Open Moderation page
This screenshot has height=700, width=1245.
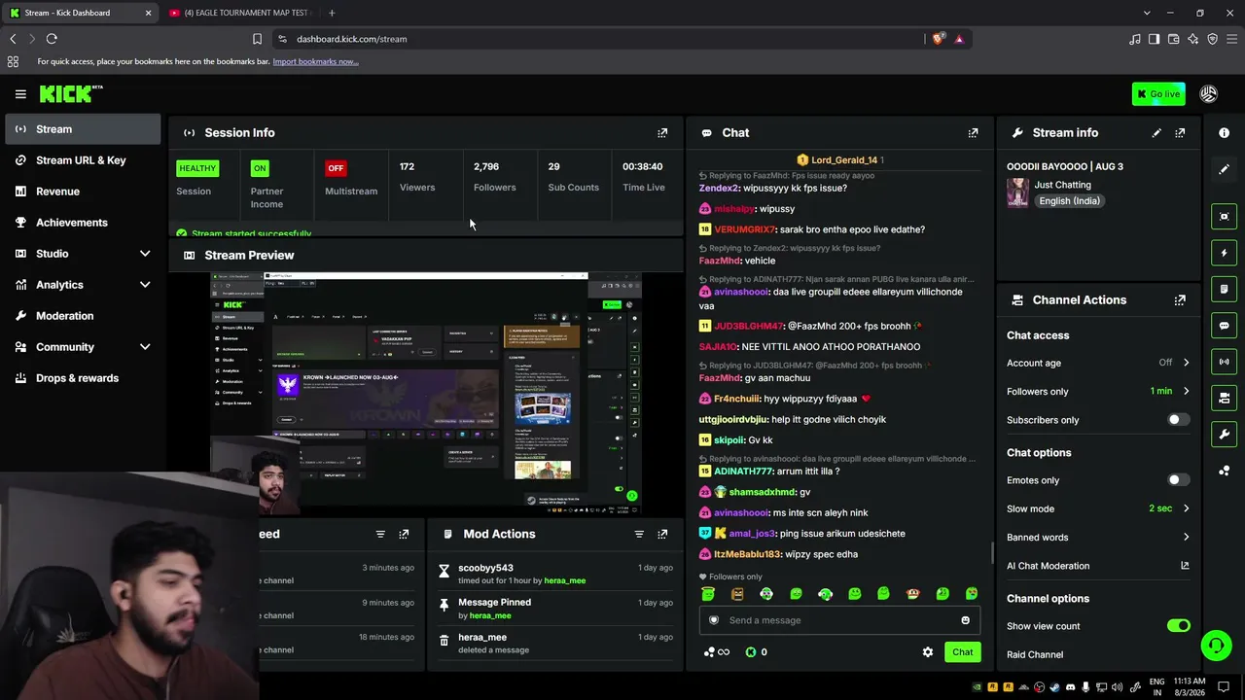(83, 316)
